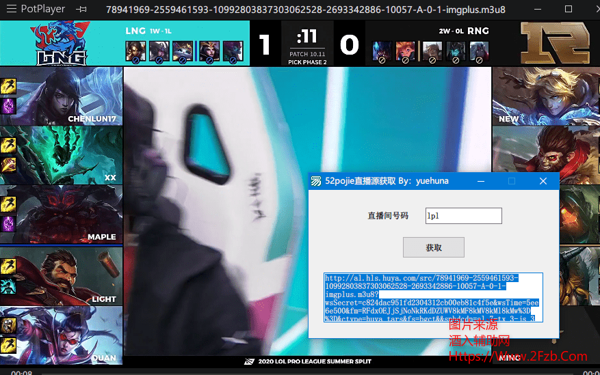
Task: Open the PotPlayer hamburger main menu
Action: 12,9
